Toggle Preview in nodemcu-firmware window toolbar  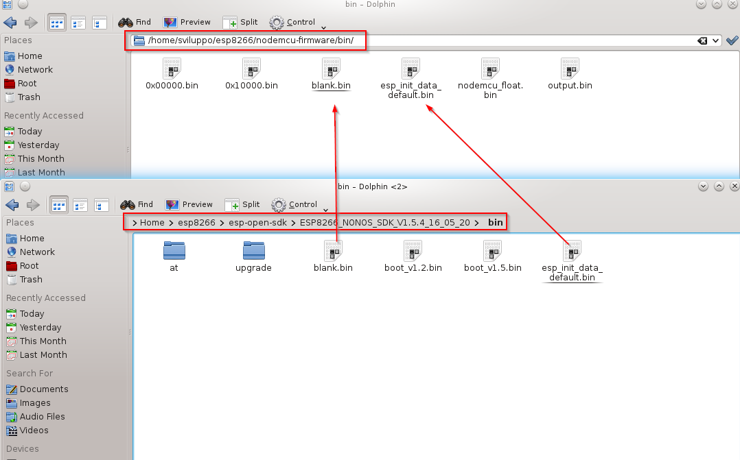(187, 22)
